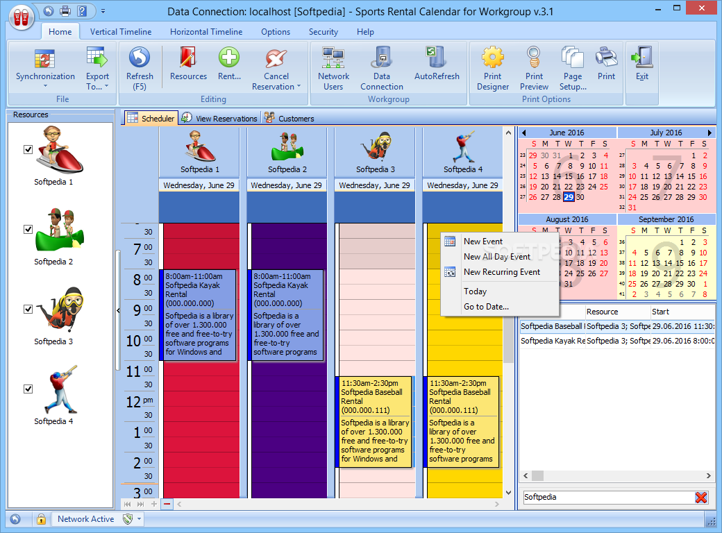This screenshot has width=722, height=533.
Task: Open the Help ribbon tab
Action: [x=365, y=32]
